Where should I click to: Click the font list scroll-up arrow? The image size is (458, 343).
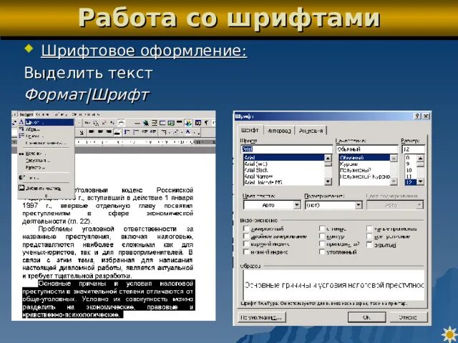click(328, 158)
